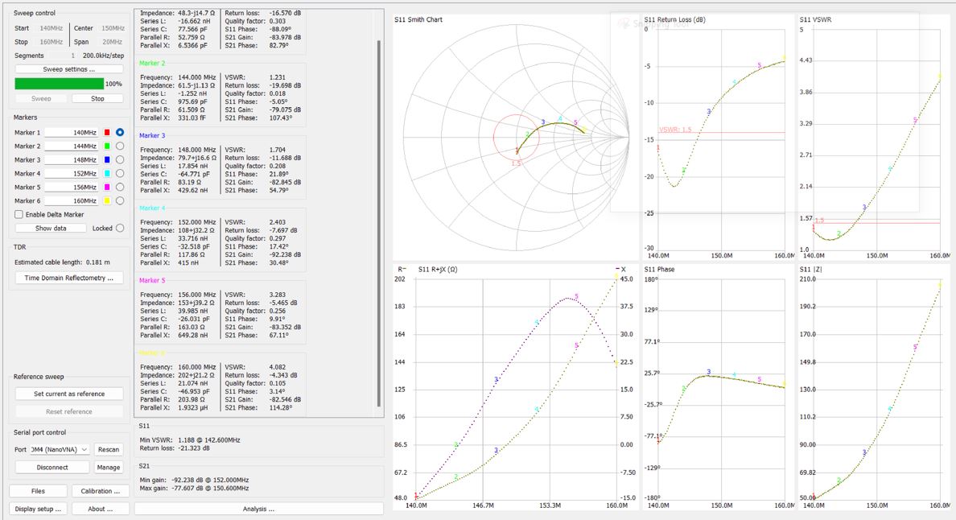
Task: Click 'Min VSWR: 1.188 @ 142.600MHz' text
Action: tap(190, 440)
